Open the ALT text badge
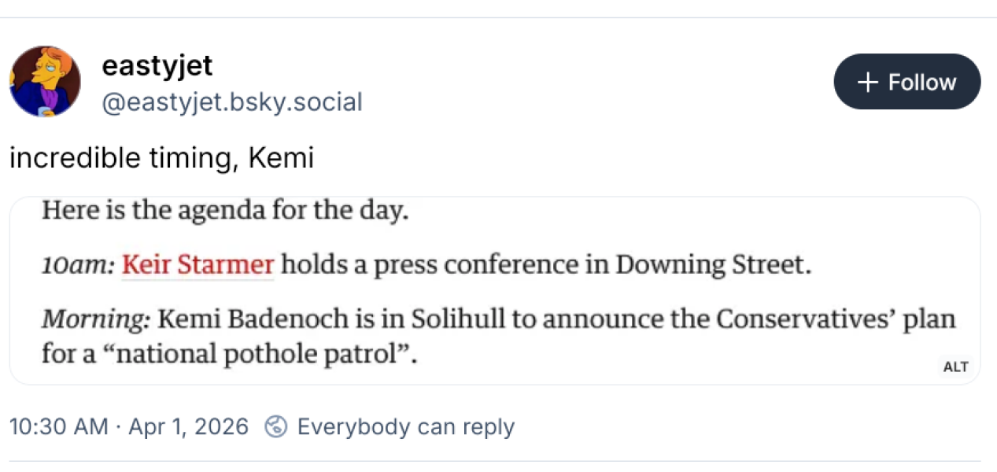This screenshot has width=997, height=472. point(955,367)
